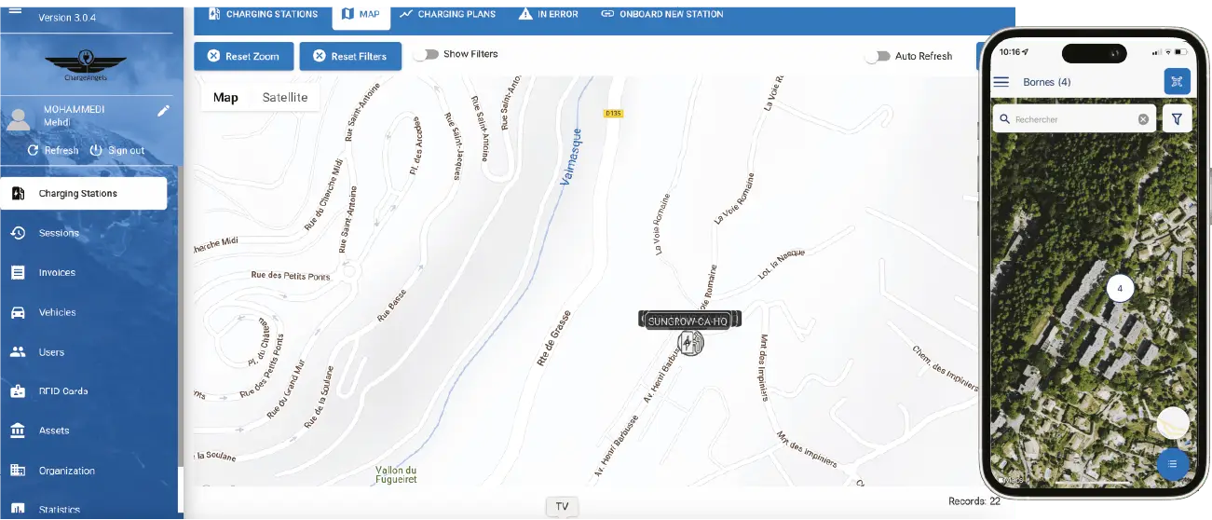Open the In Error tab
The image size is (1212, 520).
tap(549, 15)
